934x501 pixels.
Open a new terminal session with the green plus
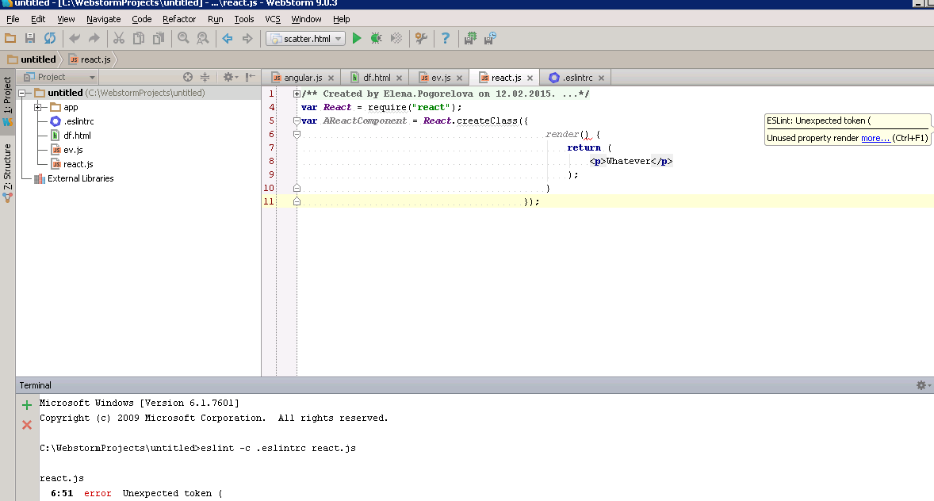[27, 405]
